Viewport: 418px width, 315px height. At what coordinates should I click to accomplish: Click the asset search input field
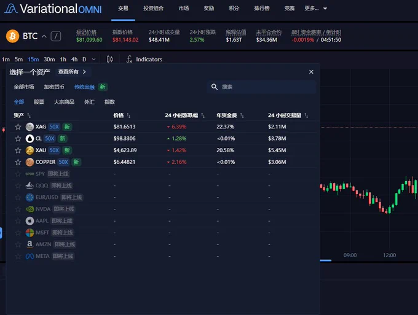pos(261,87)
